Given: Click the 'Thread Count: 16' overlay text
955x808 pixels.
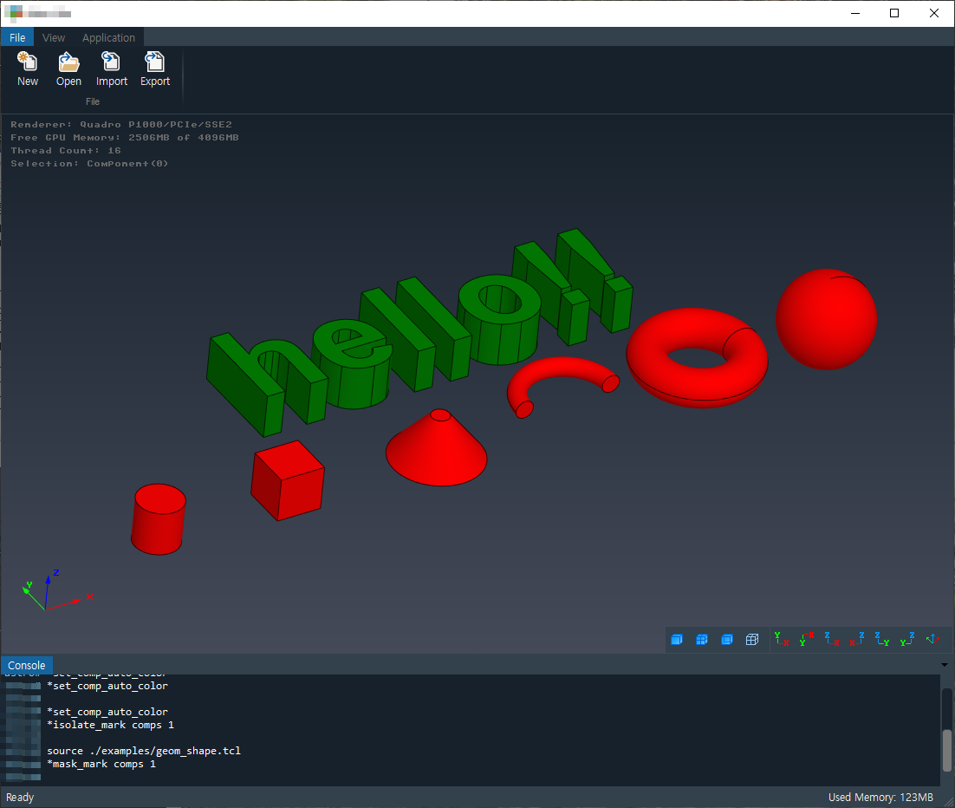Looking at the screenshot, I should point(66,151).
